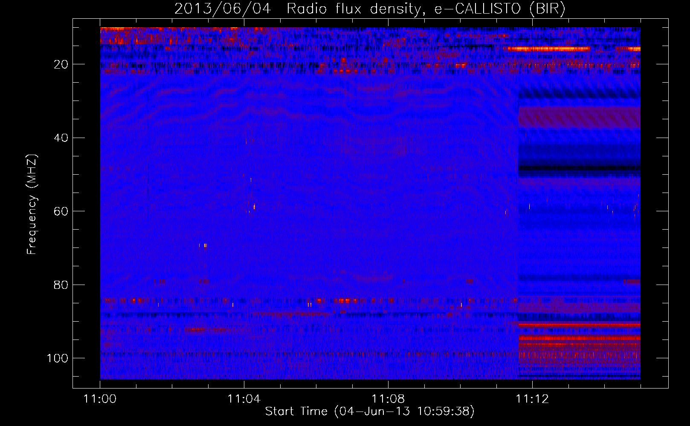Click the 11:12 time tick label
Screen dimensions: 690x426
coord(532,399)
